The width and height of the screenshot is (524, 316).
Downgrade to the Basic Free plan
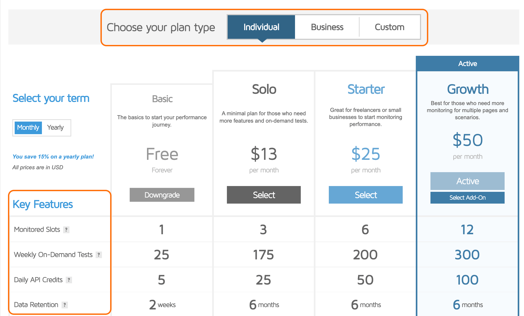161,195
